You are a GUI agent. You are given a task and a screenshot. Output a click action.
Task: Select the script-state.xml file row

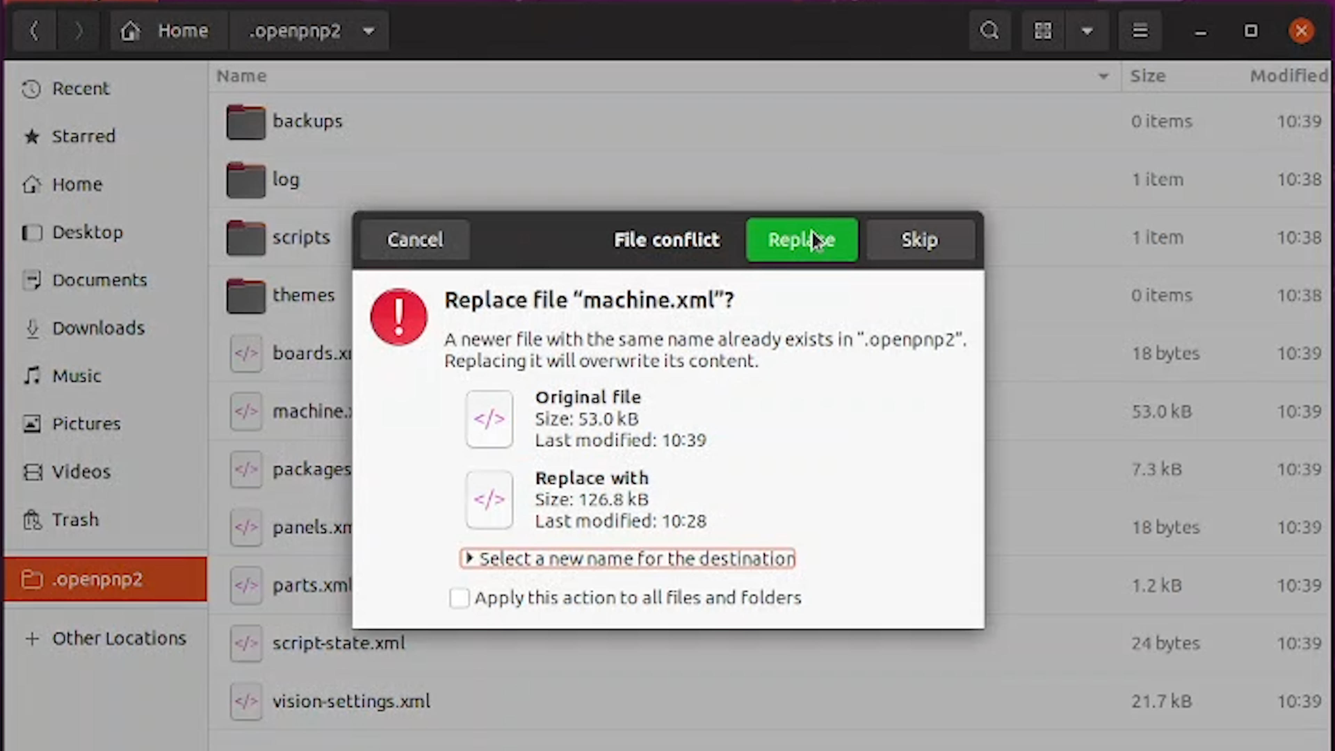point(338,643)
